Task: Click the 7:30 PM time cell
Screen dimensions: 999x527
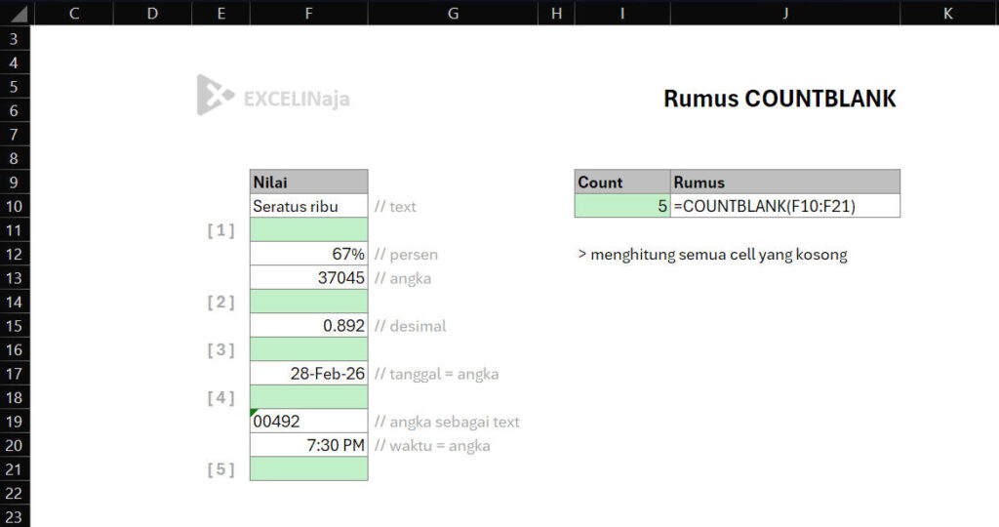Action: [309, 445]
